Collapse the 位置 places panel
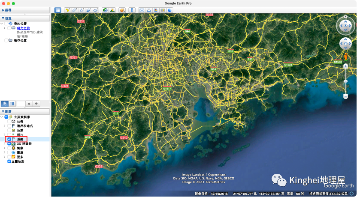The image size is (357, 197). click(3, 18)
